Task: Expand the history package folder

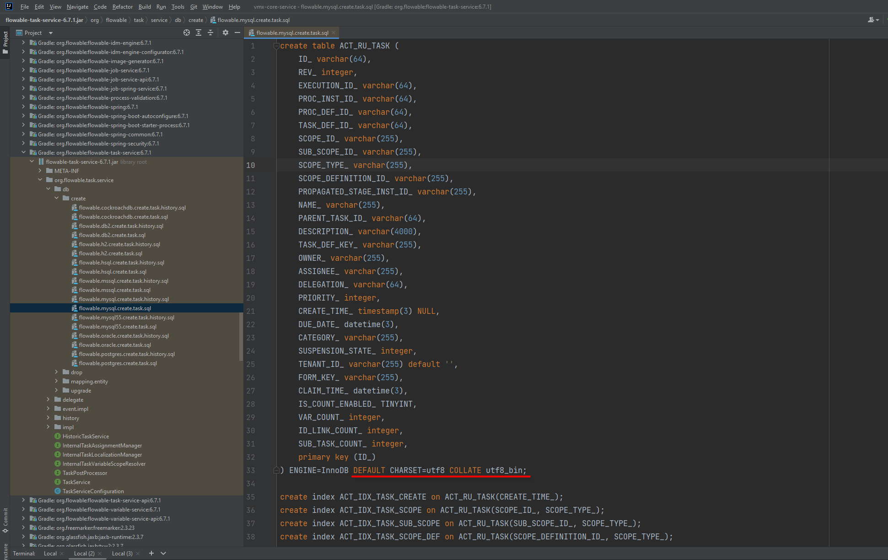Action: [x=48, y=418]
